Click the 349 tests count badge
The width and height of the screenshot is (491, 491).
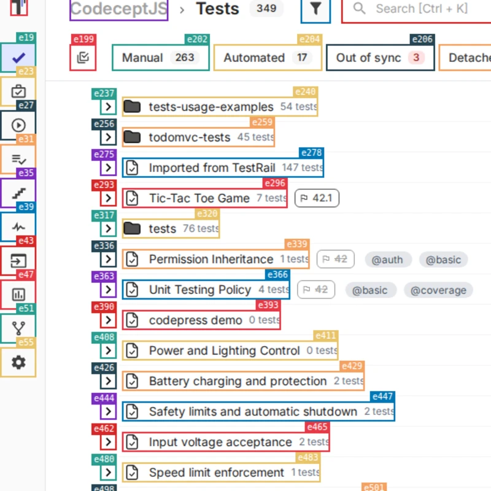coord(266,9)
